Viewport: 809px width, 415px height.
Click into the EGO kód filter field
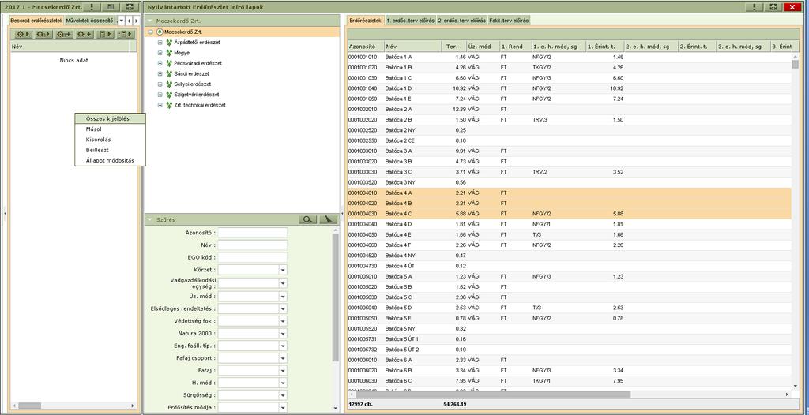(252, 257)
